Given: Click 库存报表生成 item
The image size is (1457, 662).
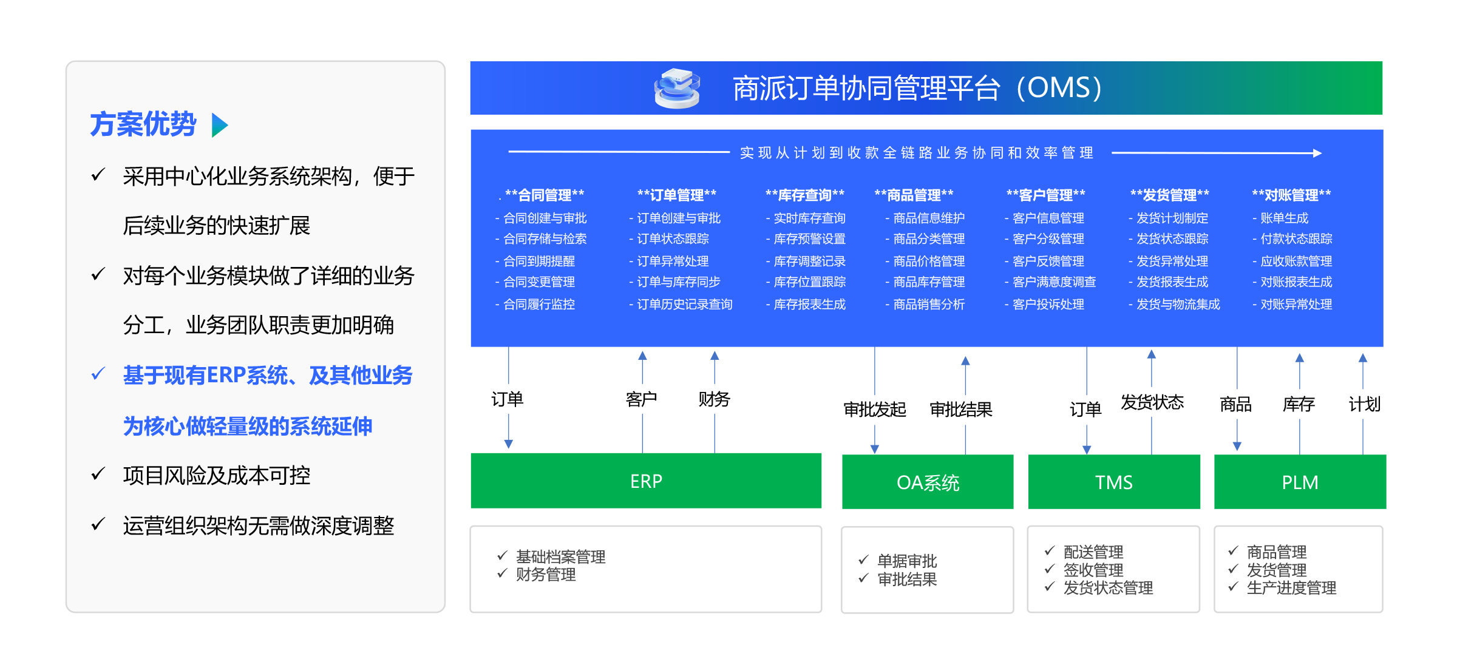Looking at the screenshot, I should click(806, 304).
